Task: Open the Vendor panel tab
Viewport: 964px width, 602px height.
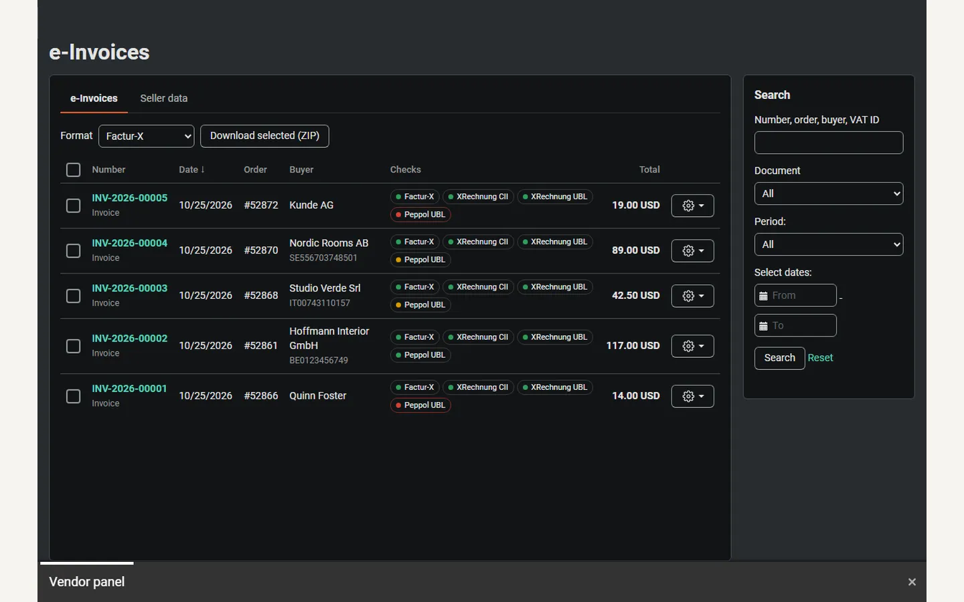Action: (x=87, y=582)
